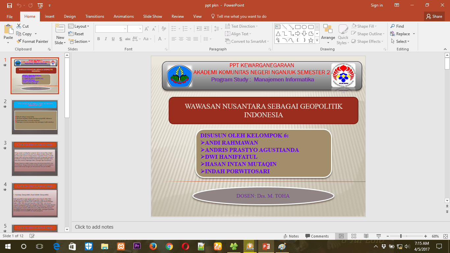450x253 pixels.
Task: Expand the Select dropdown in Editing
Action: (400, 41)
